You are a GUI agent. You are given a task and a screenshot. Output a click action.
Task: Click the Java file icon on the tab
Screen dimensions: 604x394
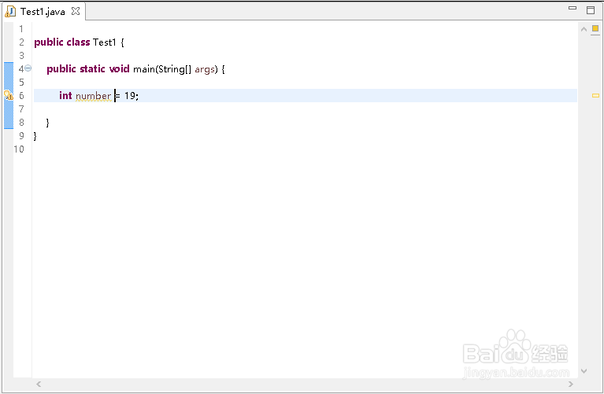[x=11, y=12]
